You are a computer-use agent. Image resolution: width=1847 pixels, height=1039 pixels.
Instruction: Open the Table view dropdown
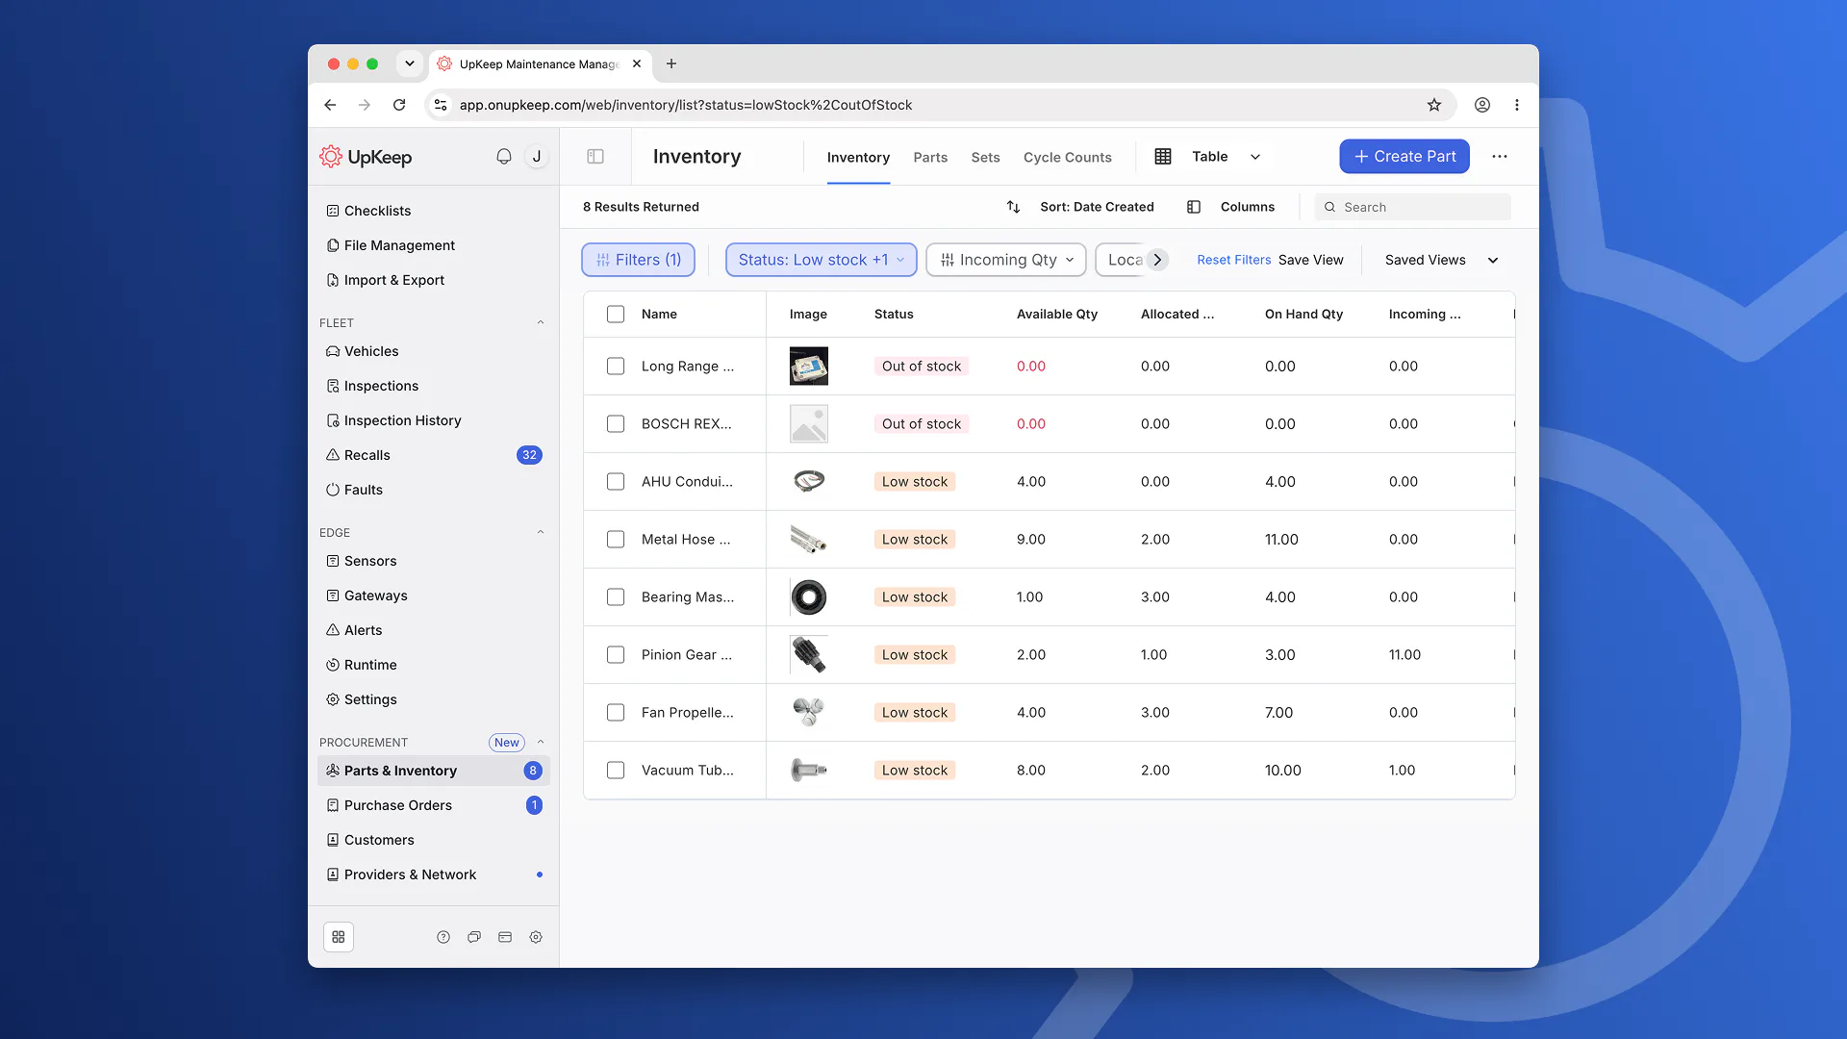pyautogui.click(x=1208, y=157)
